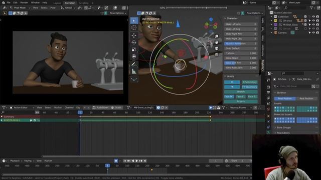Play the animation in reverse
The image size is (321, 180).
pyautogui.click(x=132, y=161)
